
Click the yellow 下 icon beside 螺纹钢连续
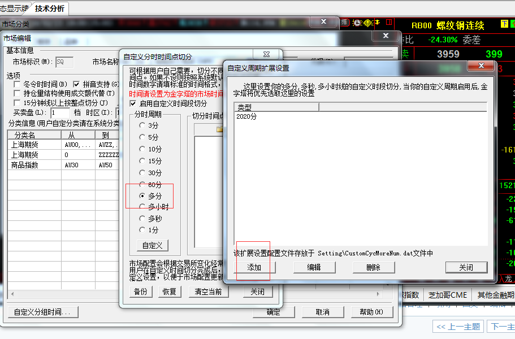tap(504, 24)
